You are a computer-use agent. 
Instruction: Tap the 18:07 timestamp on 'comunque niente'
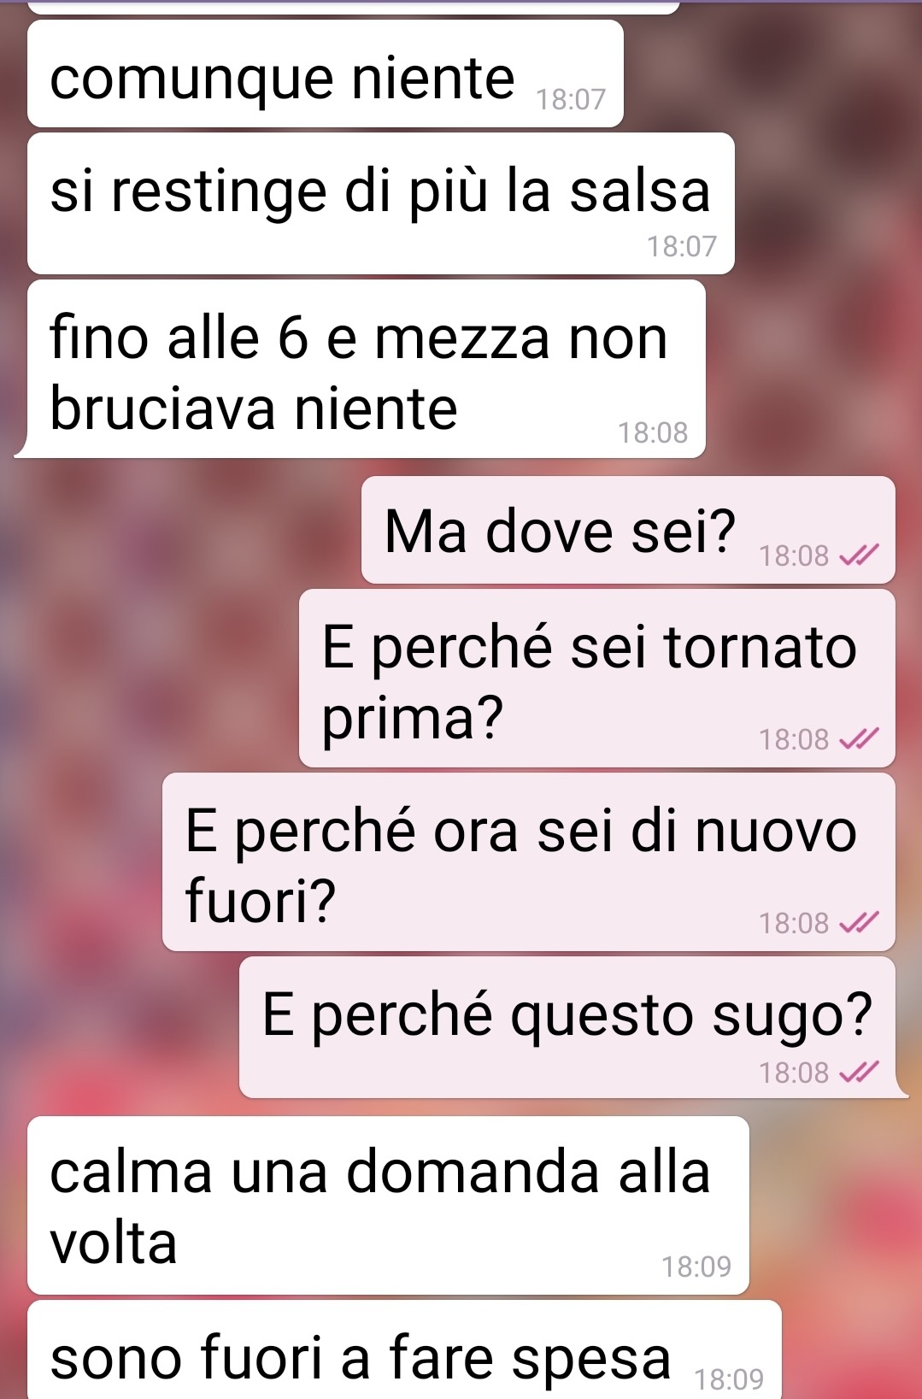pyautogui.click(x=571, y=100)
